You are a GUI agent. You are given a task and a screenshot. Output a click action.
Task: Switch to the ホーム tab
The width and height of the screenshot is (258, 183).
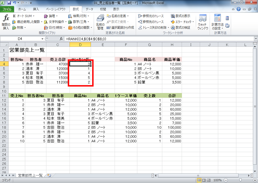tap(22, 9)
